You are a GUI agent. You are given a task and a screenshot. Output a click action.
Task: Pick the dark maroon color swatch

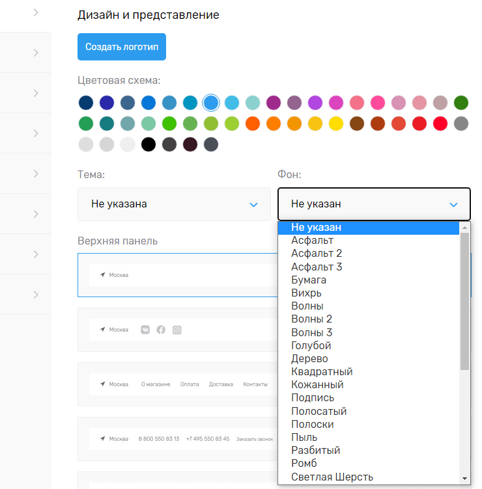pos(190,144)
